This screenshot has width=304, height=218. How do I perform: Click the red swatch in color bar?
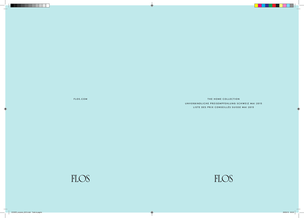coord(274,6)
